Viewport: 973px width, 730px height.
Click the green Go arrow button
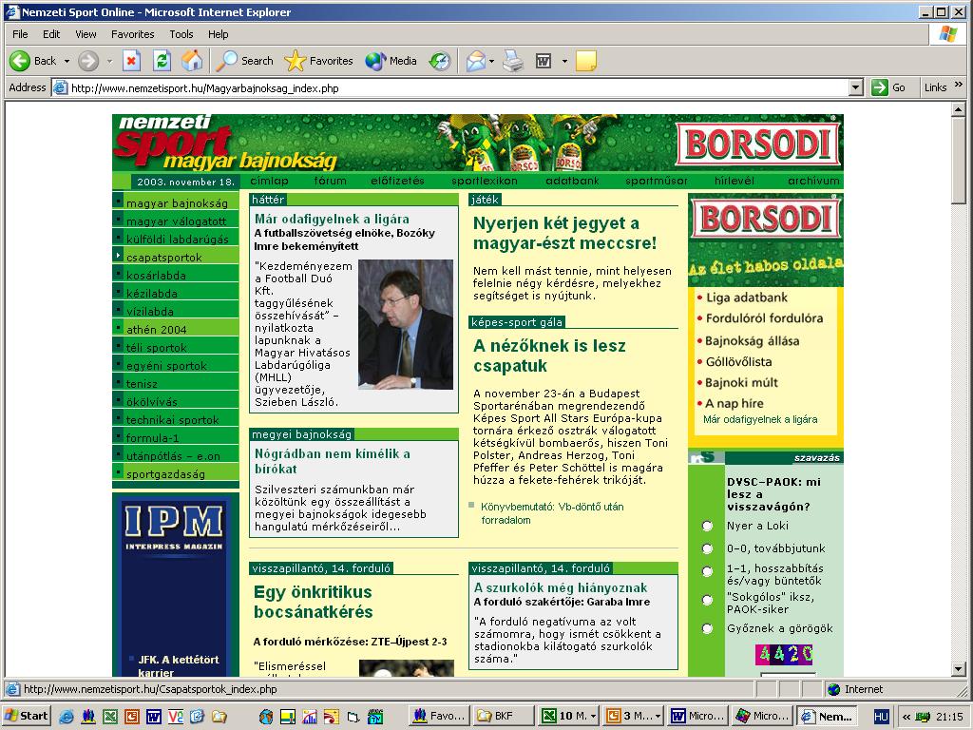pos(879,87)
